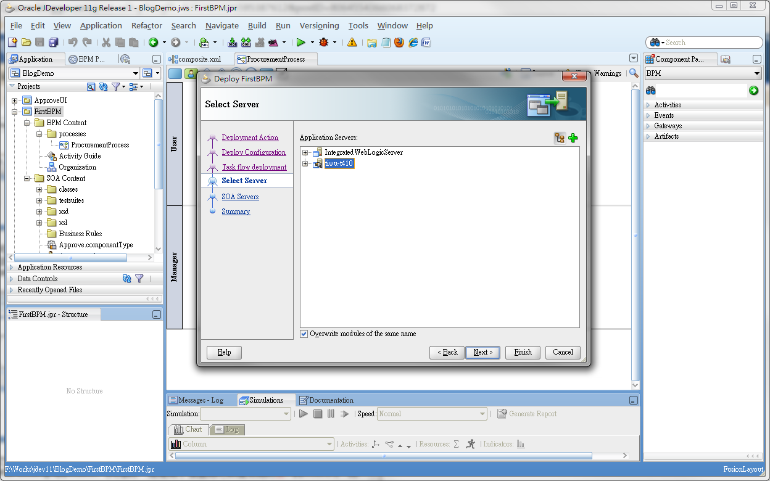Click the Back button in deploy dialog
The image size is (770, 481).
pos(448,352)
